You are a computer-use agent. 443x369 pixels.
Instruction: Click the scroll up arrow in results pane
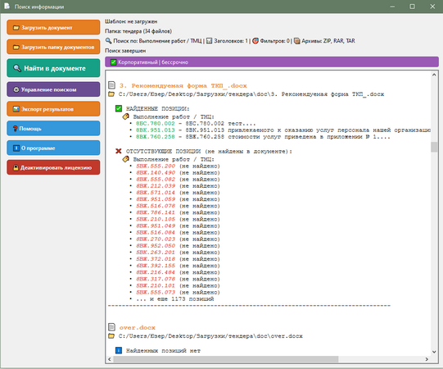tap(434, 75)
